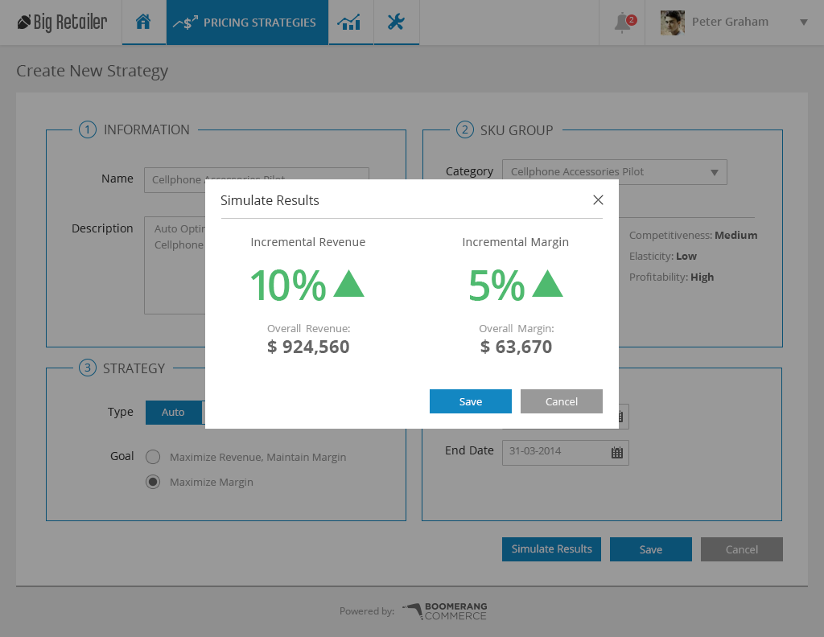Select the Maximize Margin radio button
Screen dimensions: 824x637
click(x=153, y=482)
